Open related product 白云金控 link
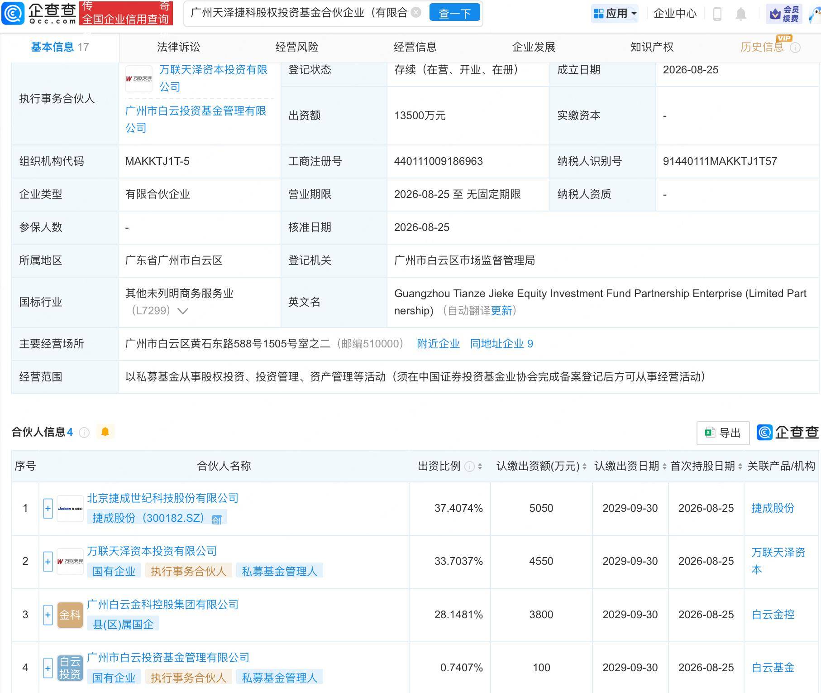The width and height of the screenshot is (821, 693). click(x=773, y=615)
